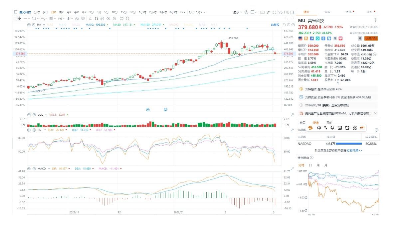Expand the 显示 display dropdown

(x=238, y=12)
